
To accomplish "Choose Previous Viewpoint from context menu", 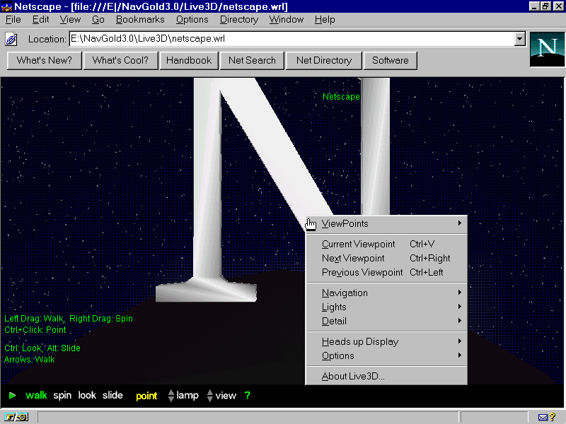I will pos(386,272).
